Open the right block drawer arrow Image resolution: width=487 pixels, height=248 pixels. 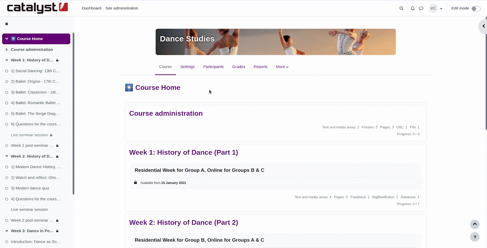(483, 26)
